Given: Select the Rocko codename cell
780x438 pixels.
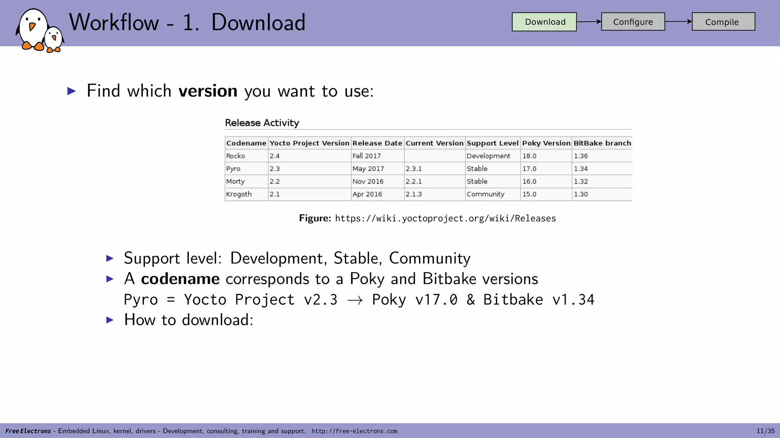Looking at the screenshot, I should click(x=246, y=156).
